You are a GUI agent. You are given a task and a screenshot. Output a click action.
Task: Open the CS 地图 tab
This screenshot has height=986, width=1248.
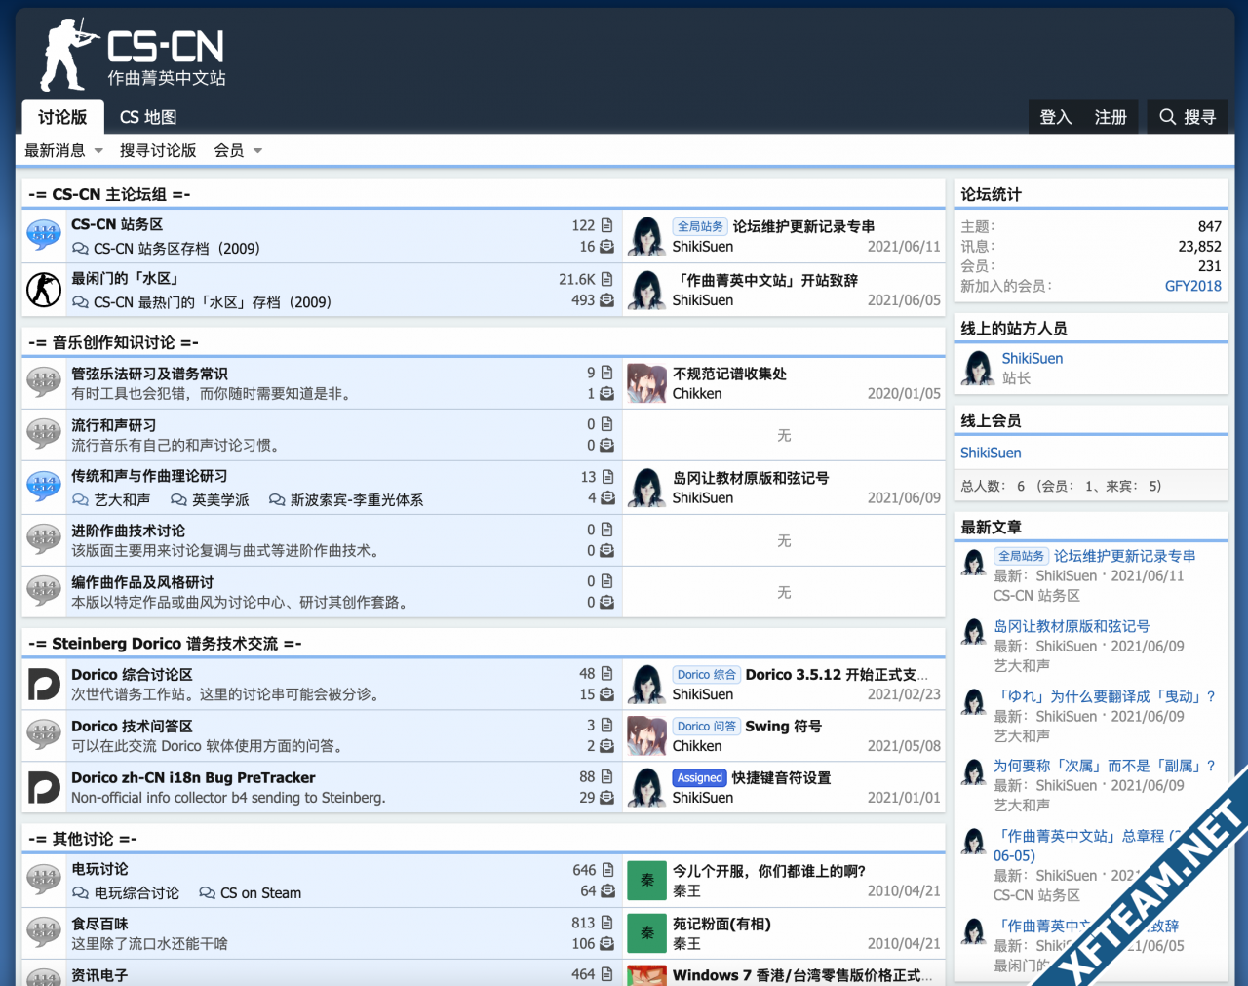(148, 117)
